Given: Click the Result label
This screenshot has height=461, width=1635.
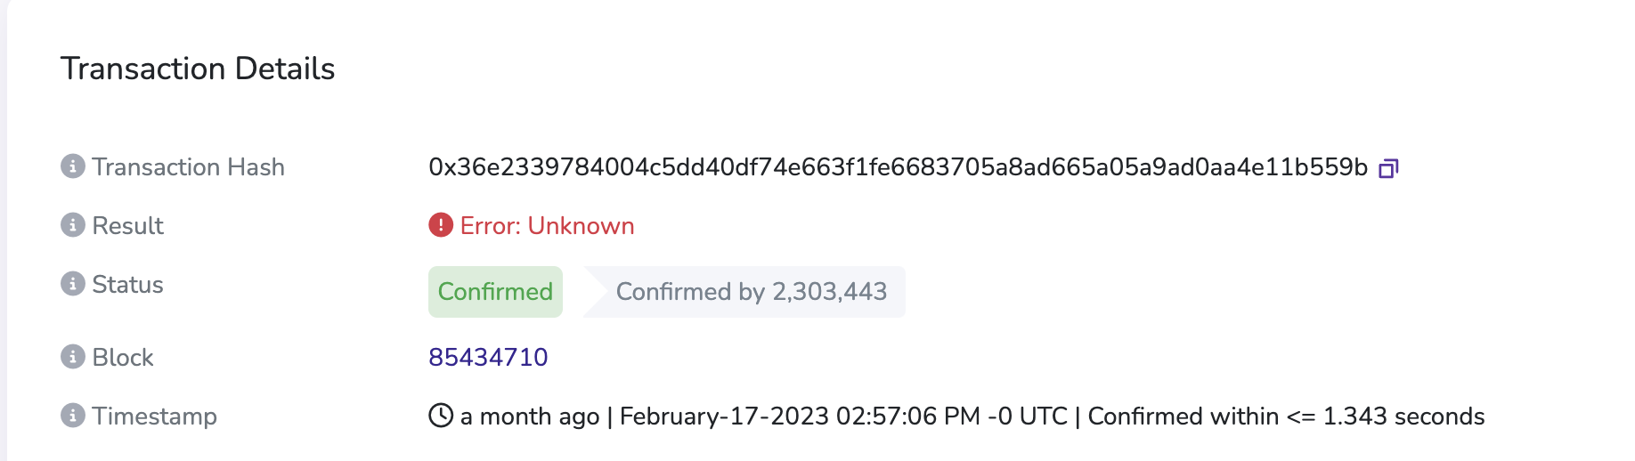Looking at the screenshot, I should 128,226.
